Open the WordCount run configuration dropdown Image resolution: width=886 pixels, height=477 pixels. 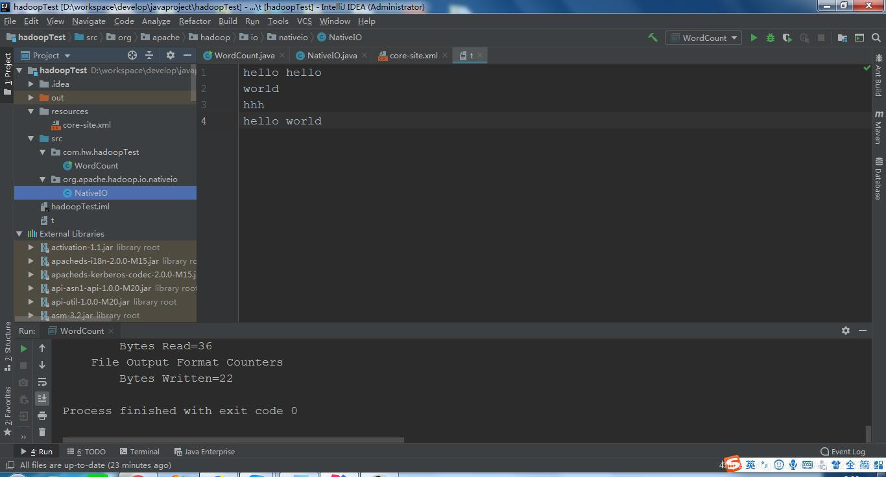[704, 38]
